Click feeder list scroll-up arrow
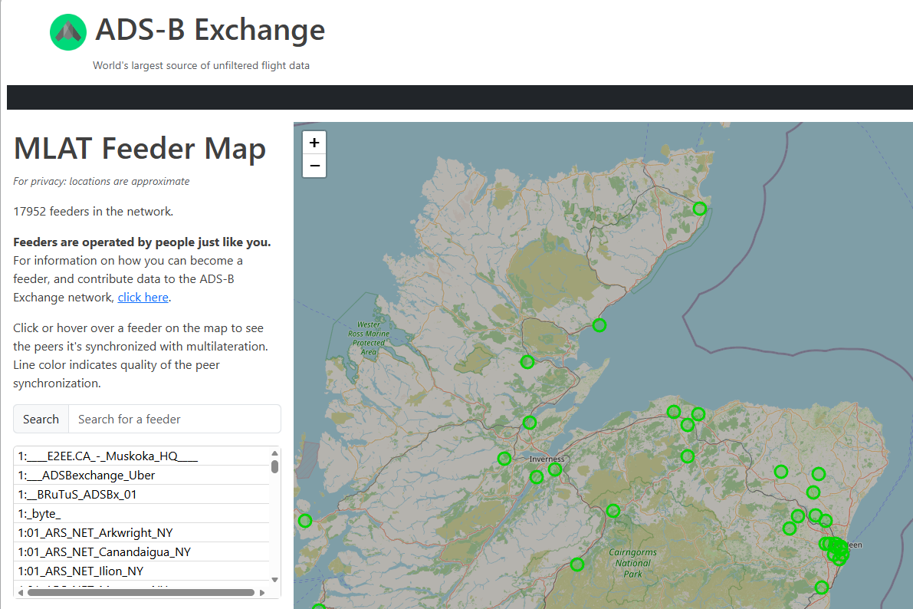913x609 pixels. click(x=275, y=453)
